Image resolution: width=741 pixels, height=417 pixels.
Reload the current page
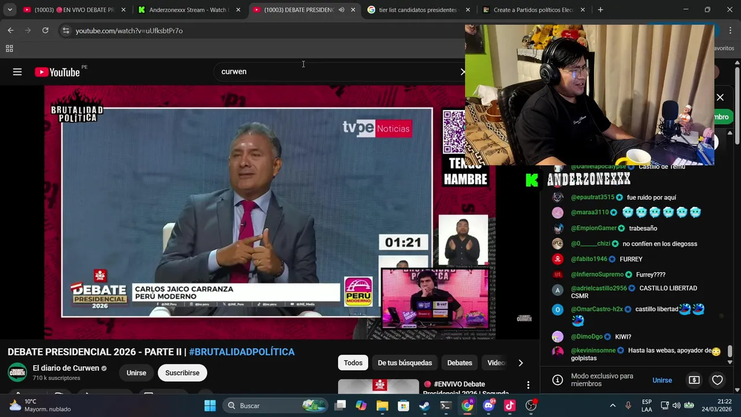(x=45, y=30)
